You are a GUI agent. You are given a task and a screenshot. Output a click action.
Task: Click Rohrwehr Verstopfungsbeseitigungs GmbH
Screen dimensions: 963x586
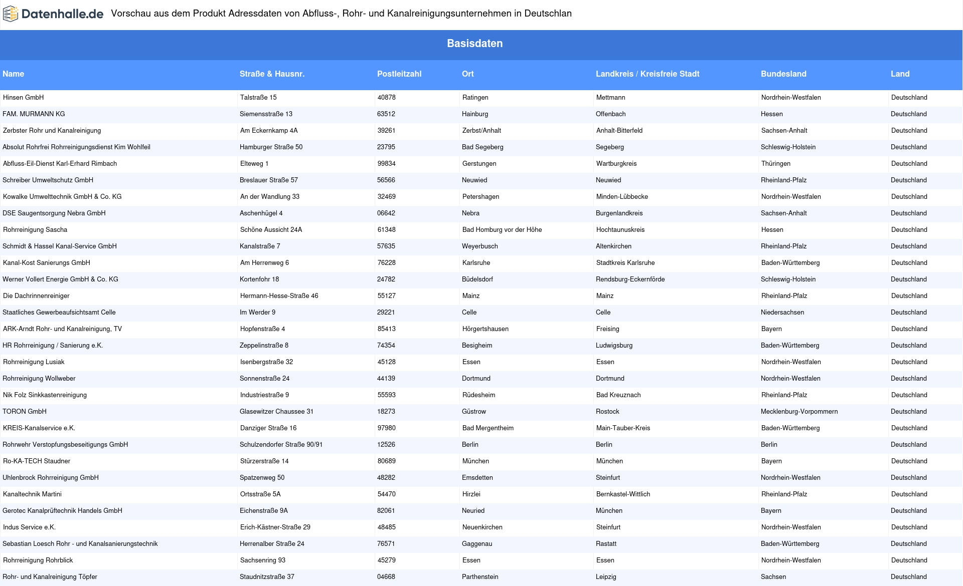[x=65, y=444]
